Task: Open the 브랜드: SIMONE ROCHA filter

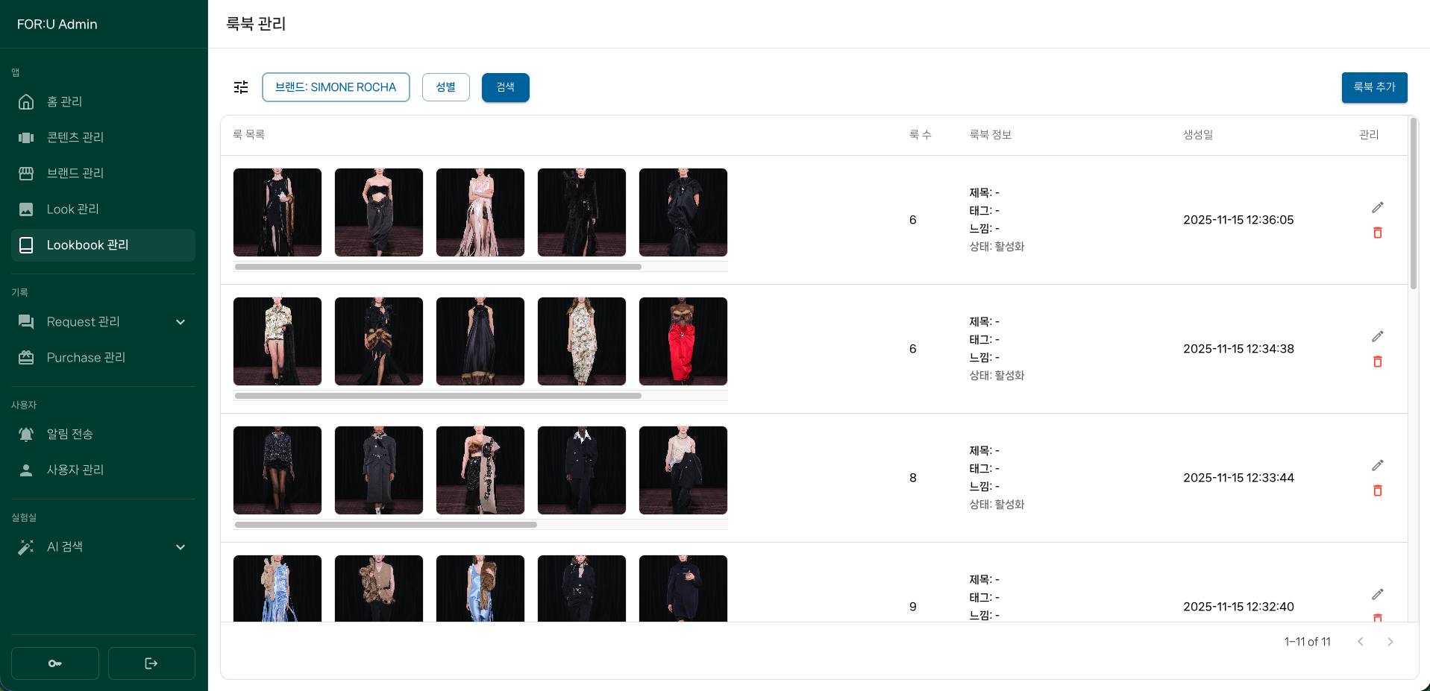Action: click(336, 87)
